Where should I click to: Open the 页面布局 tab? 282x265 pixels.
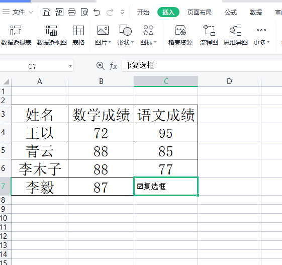click(x=200, y=12)
